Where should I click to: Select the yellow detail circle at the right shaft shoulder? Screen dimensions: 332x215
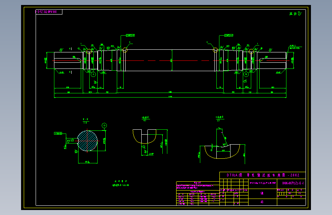coord(215,50)
